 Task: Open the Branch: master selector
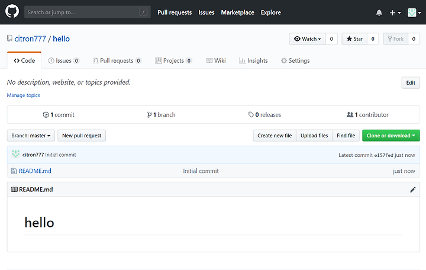31,136
